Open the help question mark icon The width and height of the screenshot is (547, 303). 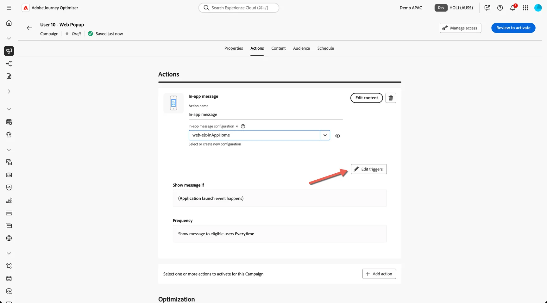pyautogui.click(x=500, y=8)
